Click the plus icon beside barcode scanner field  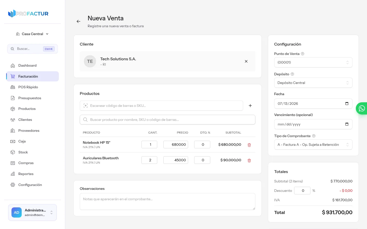pyautogui.click(x=250, y=106)
